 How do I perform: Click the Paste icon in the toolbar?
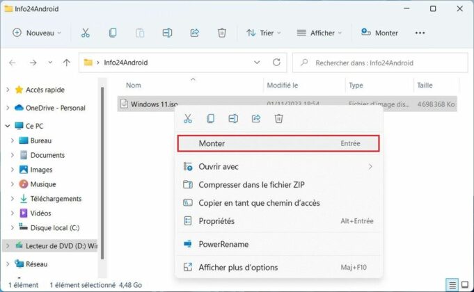(140, 33)
